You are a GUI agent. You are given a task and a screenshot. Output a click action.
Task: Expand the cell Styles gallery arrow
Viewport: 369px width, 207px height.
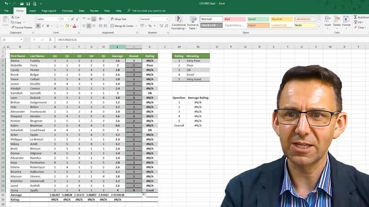319,27
